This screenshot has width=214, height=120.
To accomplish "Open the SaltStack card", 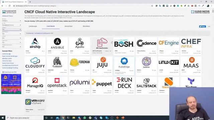I will (x=146, y=86).
